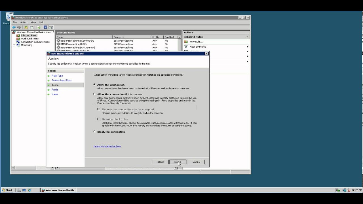Click the Up one level folder toolbar icon
The width and height of the screenshot is (363, 204).
pyautogui.click(x=26, y=27)
